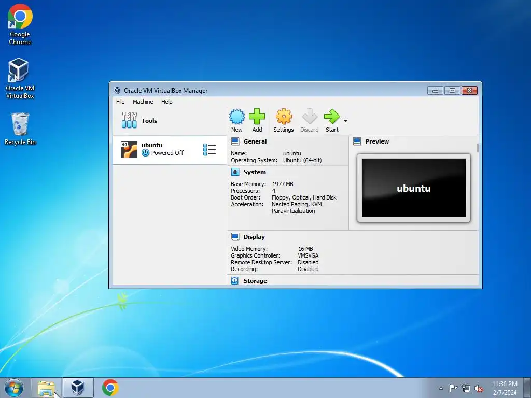Open the Machine menu
Viewport: 531px width, 398px height.
tap(143, 102)
